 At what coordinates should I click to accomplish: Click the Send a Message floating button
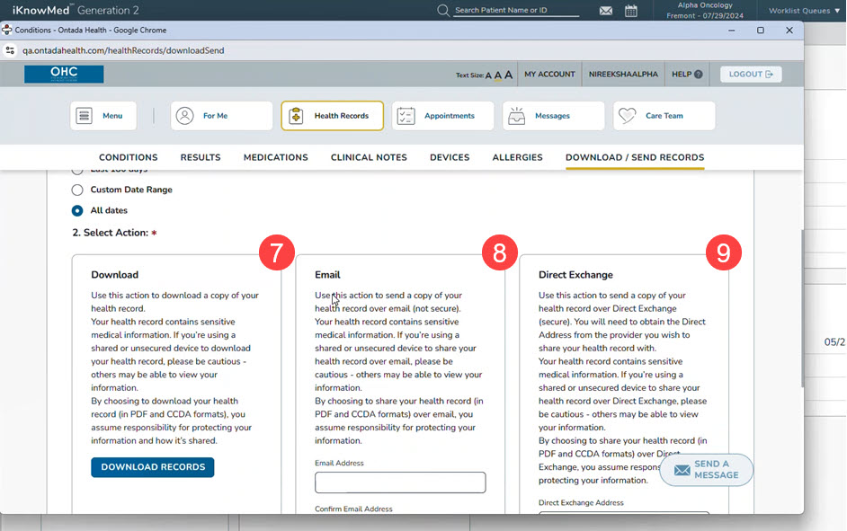tap(707, 470)
